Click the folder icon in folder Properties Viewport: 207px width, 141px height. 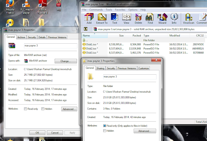(91, 77)
